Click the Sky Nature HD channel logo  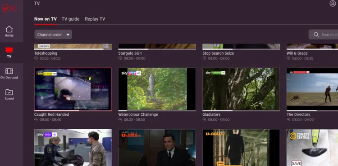point(215,73)
